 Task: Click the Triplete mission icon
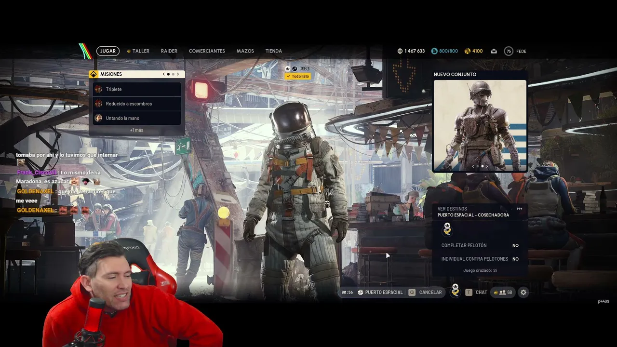(98, 89)
